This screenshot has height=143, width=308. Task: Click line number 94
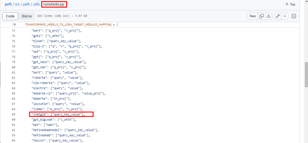point(14,140)
